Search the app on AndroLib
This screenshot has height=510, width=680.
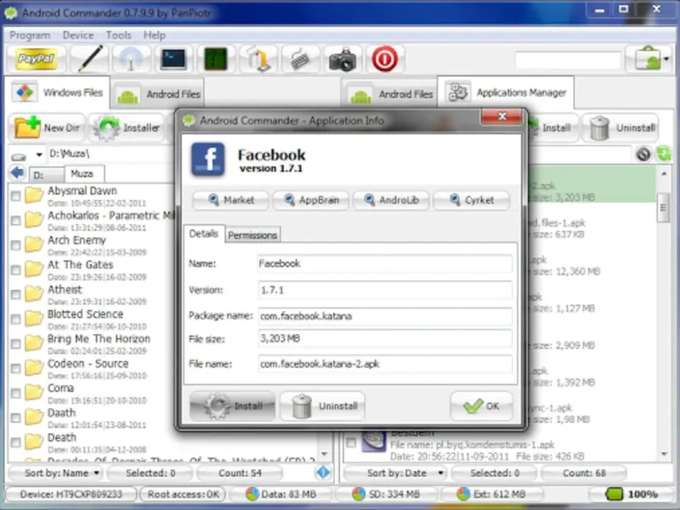(x=391, y=200)
